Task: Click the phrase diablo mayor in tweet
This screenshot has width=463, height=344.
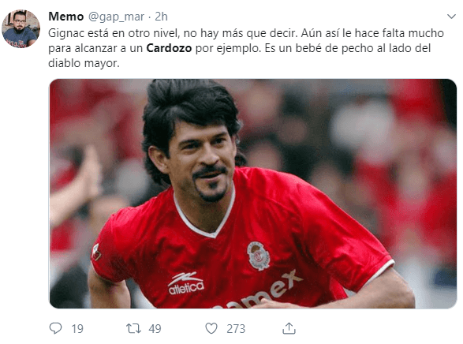Action: click(84, 63)
